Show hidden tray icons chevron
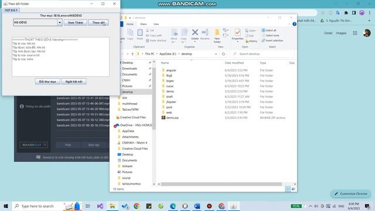This screenshot has width=375, height=211. pyautogui.click(x=311, y=206)
